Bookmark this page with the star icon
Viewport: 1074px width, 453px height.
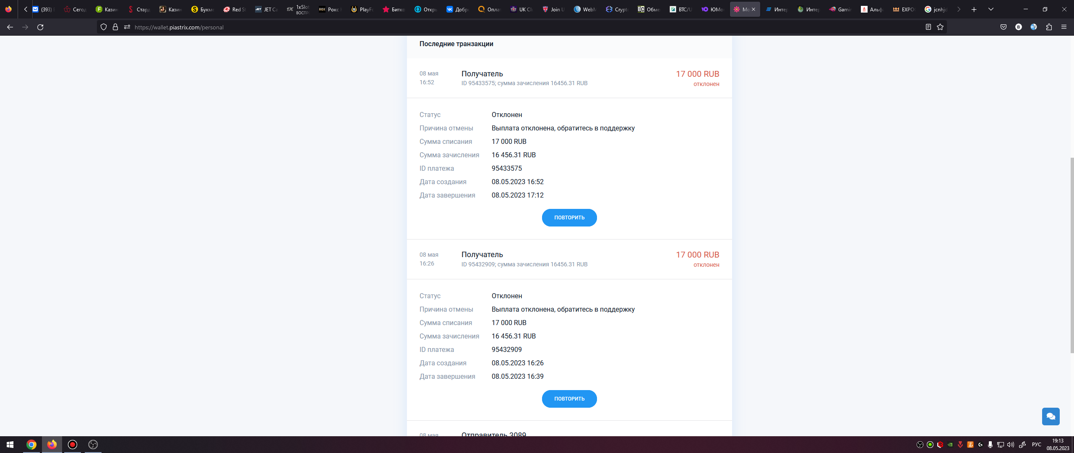(940, 27)
